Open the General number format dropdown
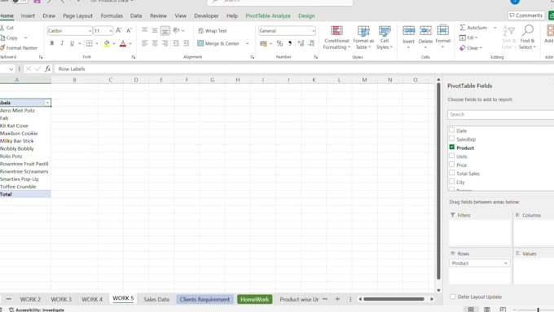 tap(313, 31)
